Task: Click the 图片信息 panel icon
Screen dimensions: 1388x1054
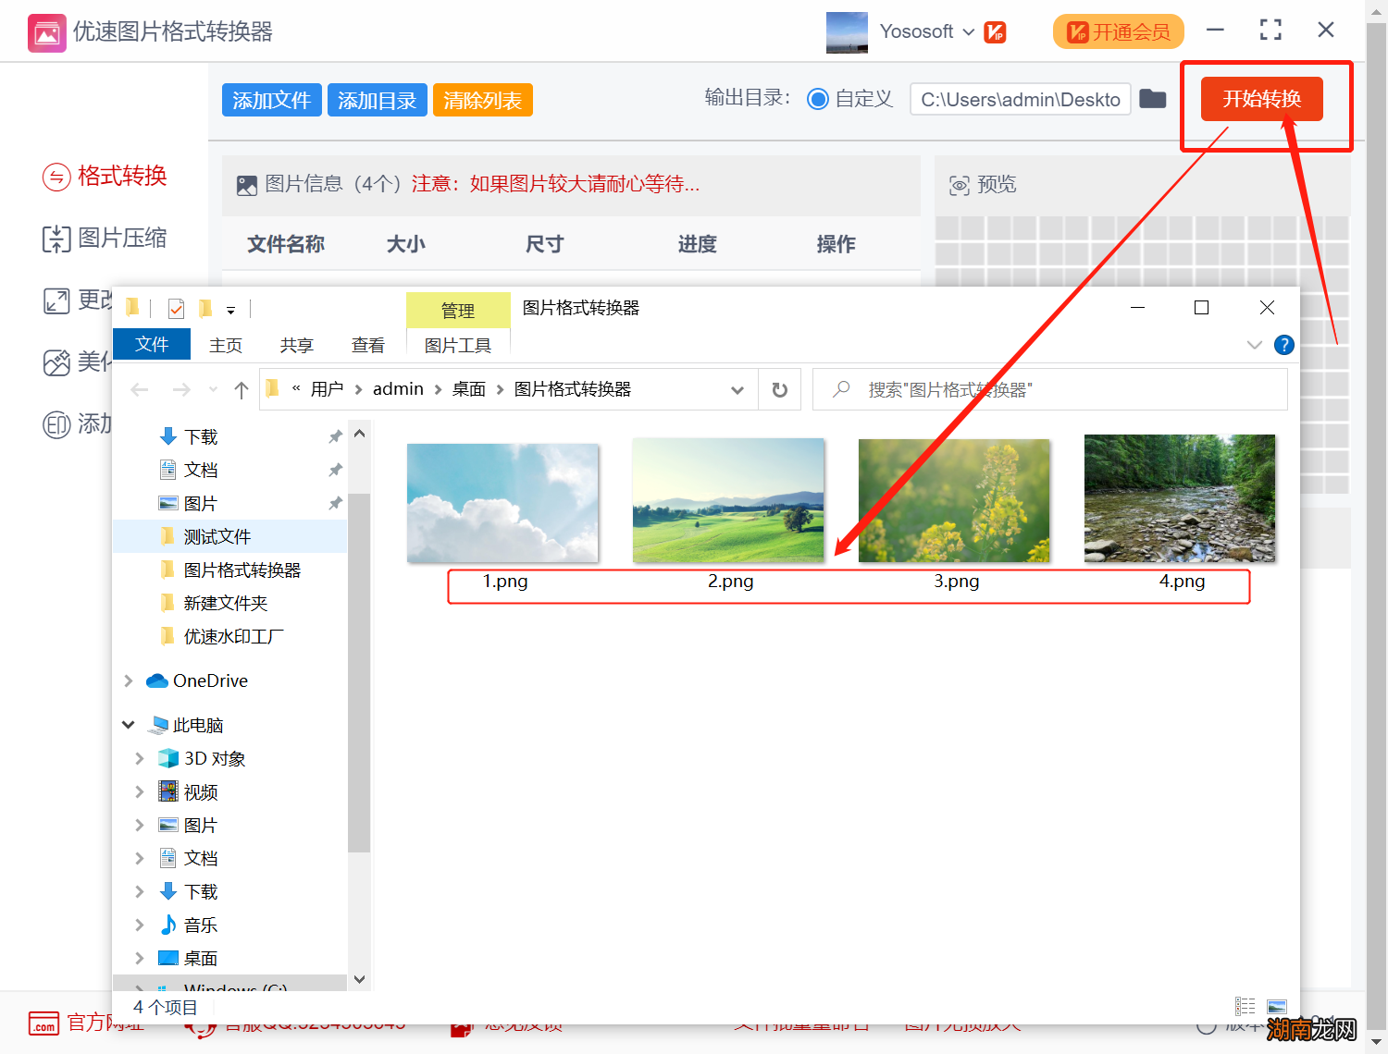Action: (247, 185)
